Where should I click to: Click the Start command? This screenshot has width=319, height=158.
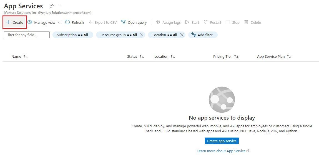(x=192, y=22)
